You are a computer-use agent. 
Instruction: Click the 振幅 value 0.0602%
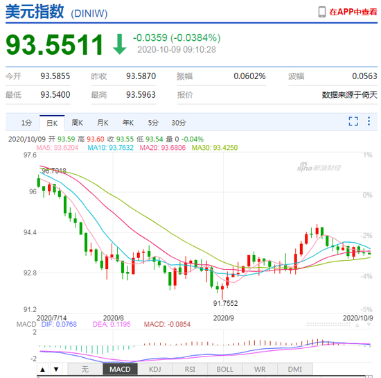point(249,76)
